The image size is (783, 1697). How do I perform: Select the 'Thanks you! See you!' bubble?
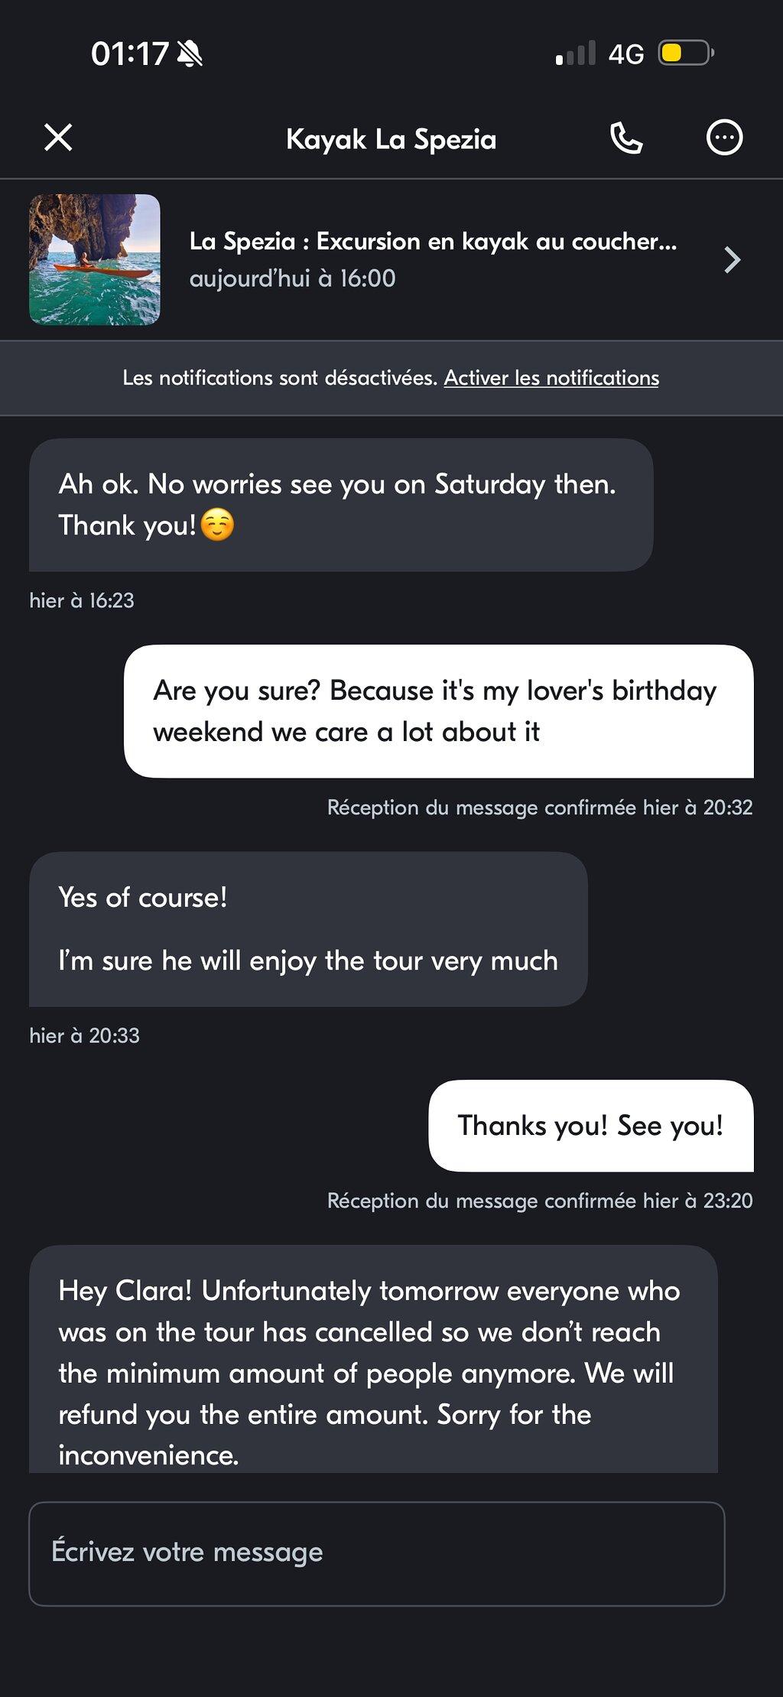pos(591,1126)
